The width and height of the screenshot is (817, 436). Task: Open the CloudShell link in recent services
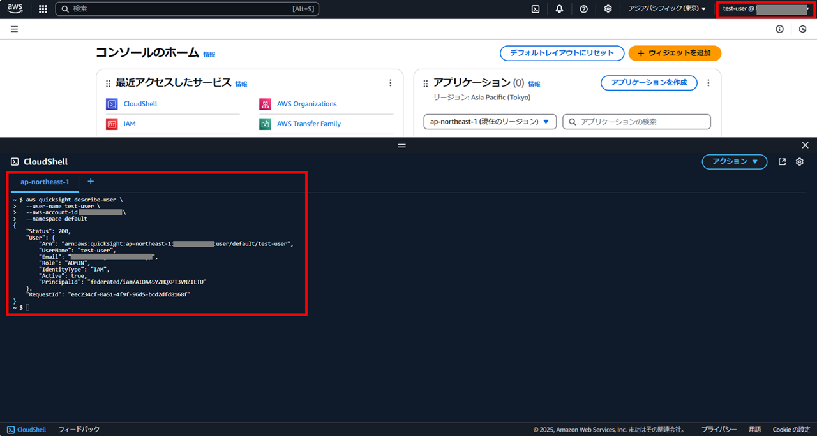point(140,104)
